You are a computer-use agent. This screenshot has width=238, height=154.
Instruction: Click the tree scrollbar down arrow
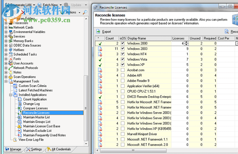tap(86, 144)
